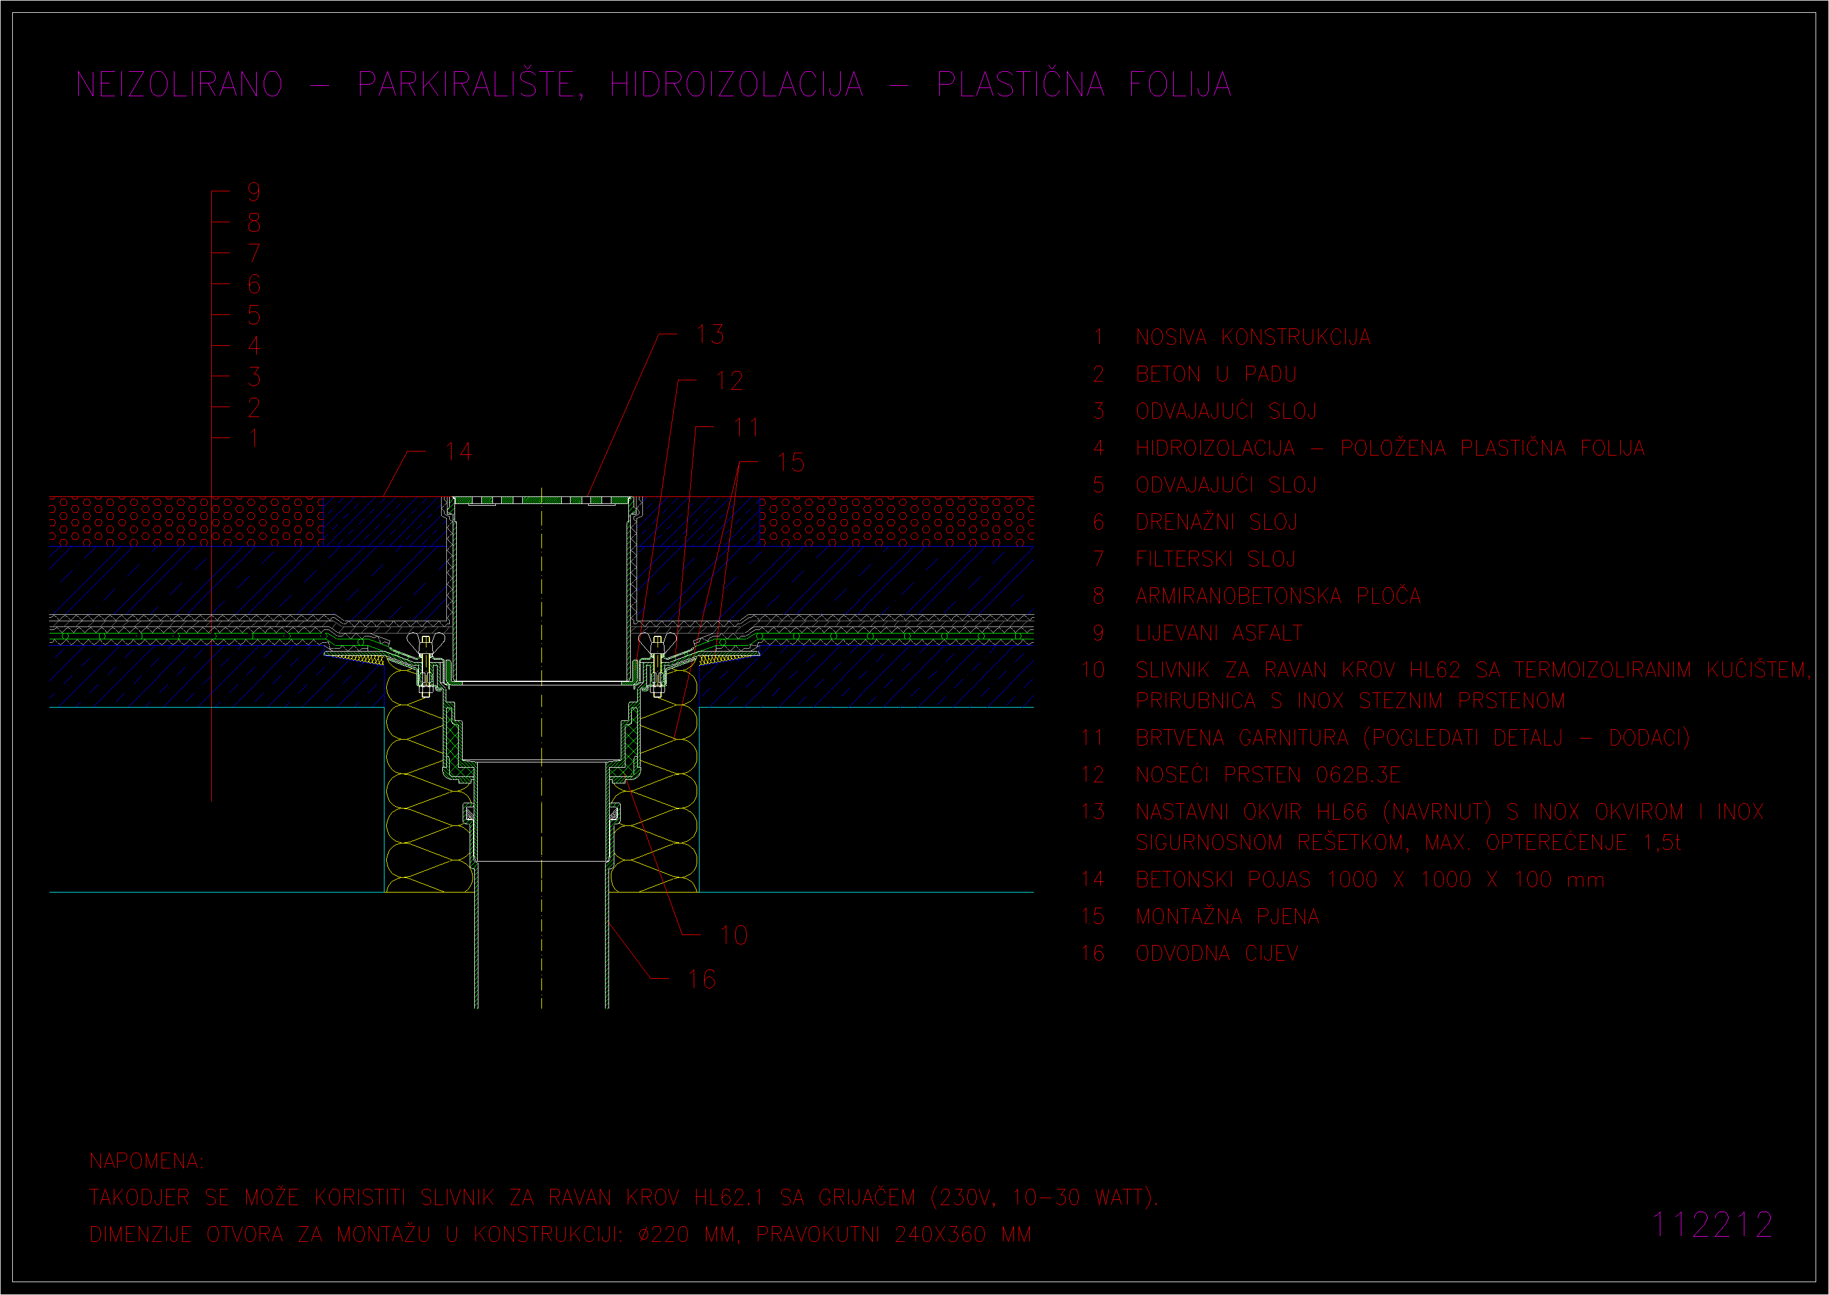
Task: Select legend entry DRENAŽNI SLOJ
Action: pos(1216,522)
